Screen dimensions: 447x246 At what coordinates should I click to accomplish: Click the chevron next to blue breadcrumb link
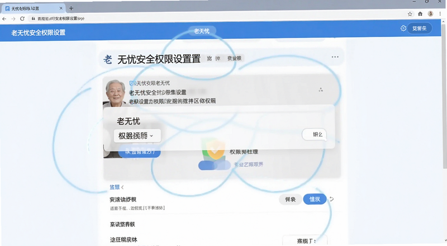pyautogui.click(x=122, y=187)
